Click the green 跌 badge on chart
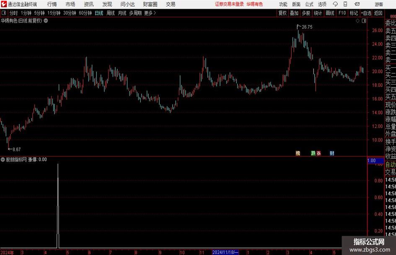The image size is (396, 255). 313,153
